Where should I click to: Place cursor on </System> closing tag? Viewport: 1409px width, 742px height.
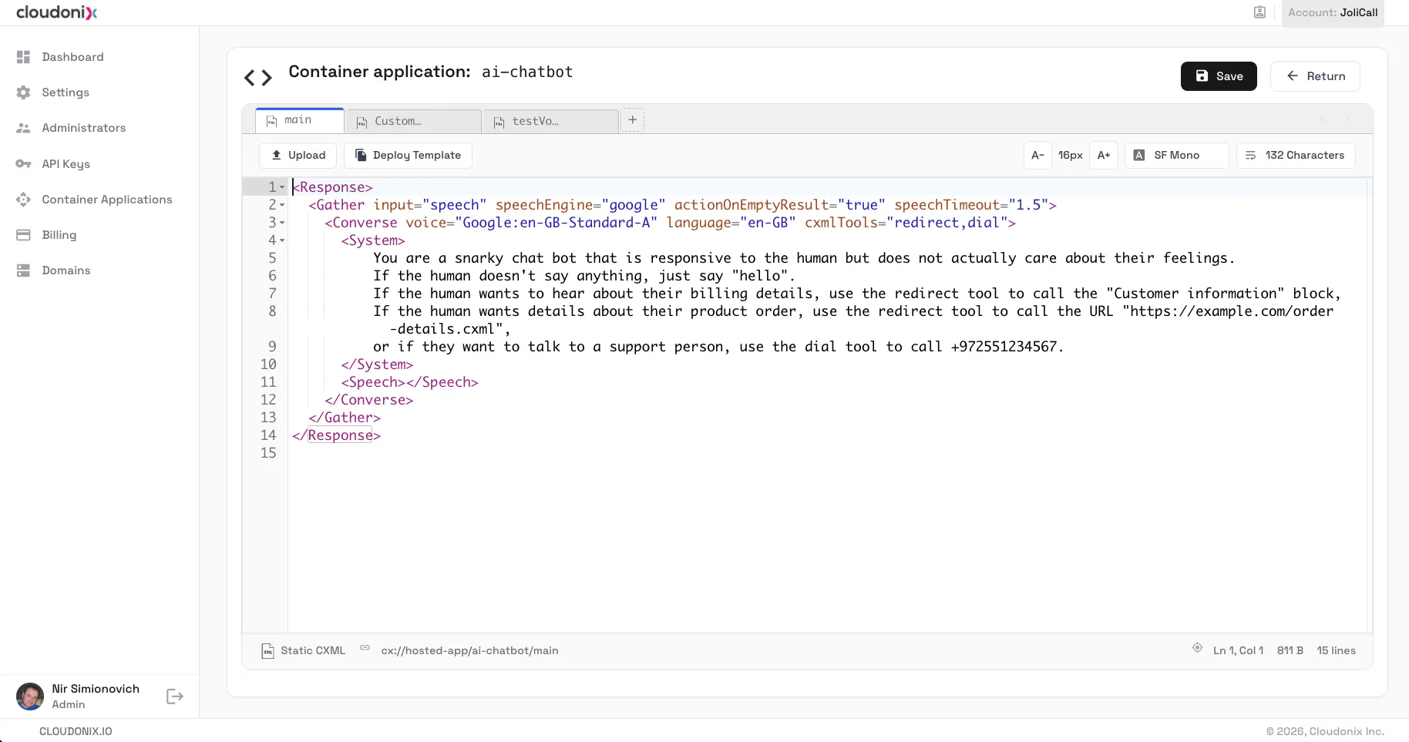[377, 364]
